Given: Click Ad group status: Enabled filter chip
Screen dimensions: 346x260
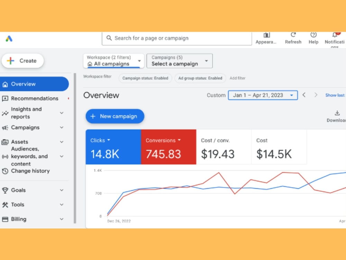Looking at the screenshot, I should pyautogui.click(x=200, y=78).
